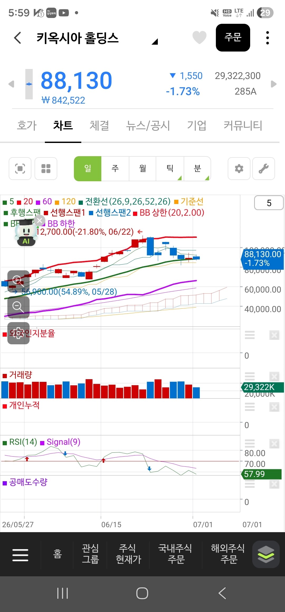Screen dimensions: 285x612
Task: Go to 홈 in bottom bar
Action: pos(57,554)
